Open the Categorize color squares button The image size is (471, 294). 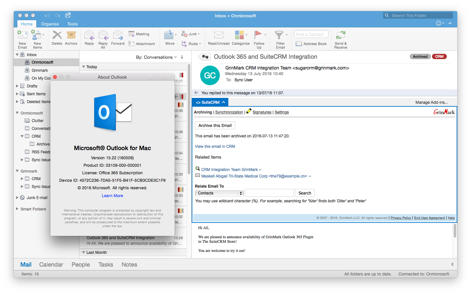(241, 38)
